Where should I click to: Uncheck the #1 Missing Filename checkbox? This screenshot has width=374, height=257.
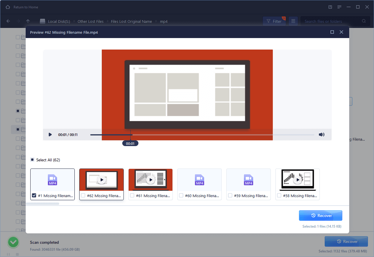34,195
